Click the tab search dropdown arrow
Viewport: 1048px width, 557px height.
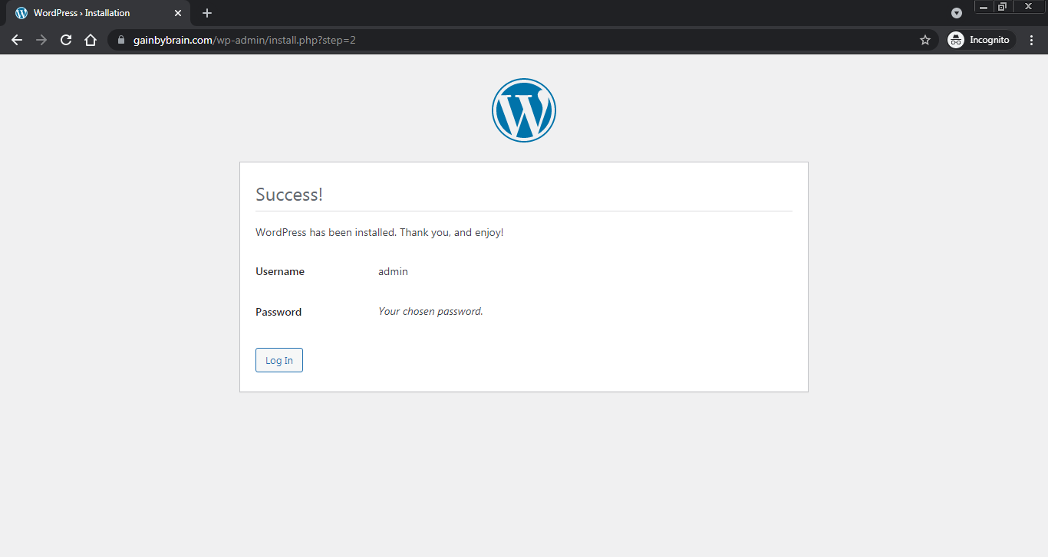957,13
